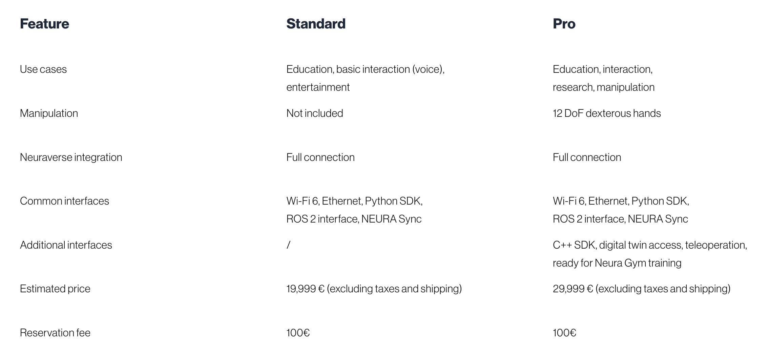Click the Standard 100€ reservation fee
The width and height of the screenshot is (769, 357).
click(x=298, y=333)
